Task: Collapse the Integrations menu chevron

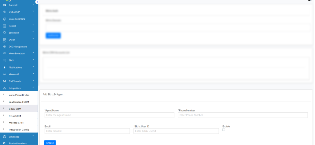Action: [x=33, y=88]
